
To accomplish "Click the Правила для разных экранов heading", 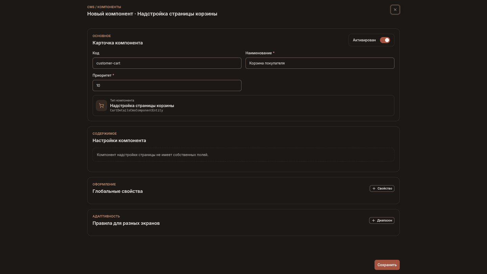I will [126, 223].
